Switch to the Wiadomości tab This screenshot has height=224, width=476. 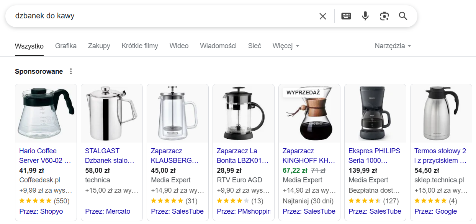coord(218,45)
